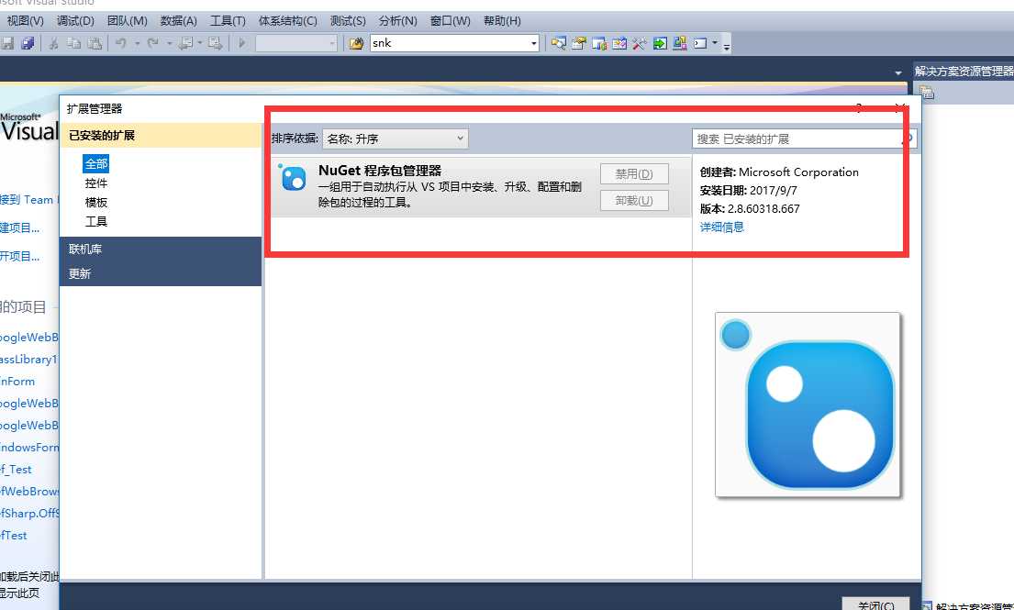Open the 测试(S) menu
The height and width of the screenshot is (610, 1014).
click(x=348, y=21)
